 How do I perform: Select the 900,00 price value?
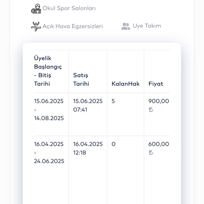(159, 101)
